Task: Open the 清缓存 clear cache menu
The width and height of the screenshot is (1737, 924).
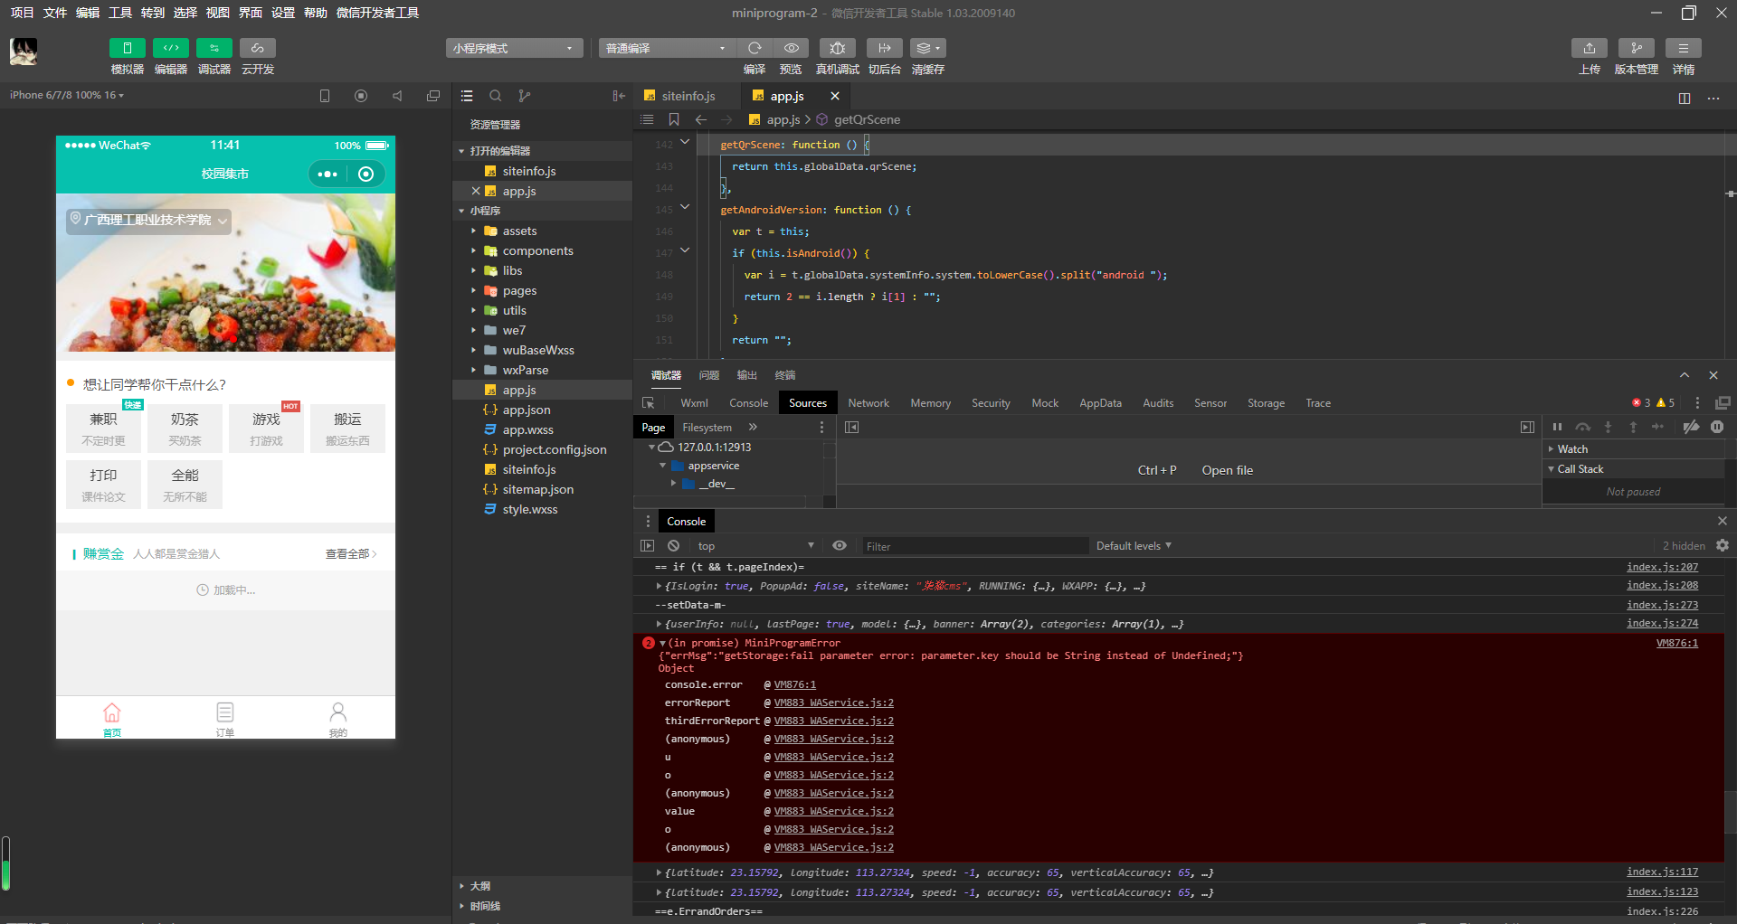Action: 928,48
